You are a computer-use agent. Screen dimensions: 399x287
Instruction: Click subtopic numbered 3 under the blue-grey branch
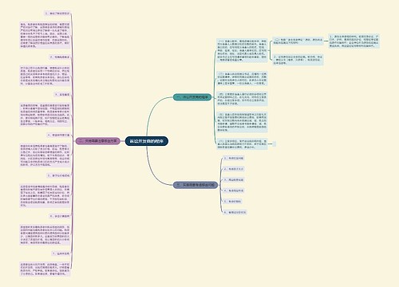(234, 180)
